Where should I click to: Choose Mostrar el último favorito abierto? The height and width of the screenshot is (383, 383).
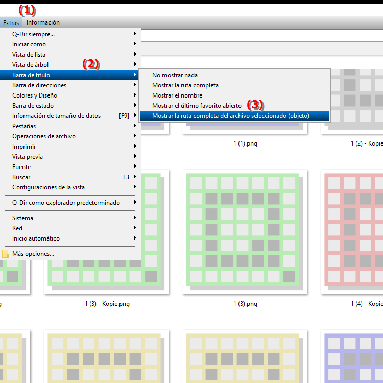[234, 106]
